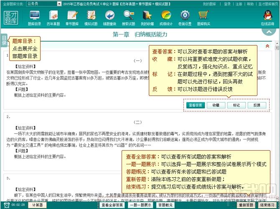
Task: Collapse toolbar with round up-arrow button
Action: click(x=269, y=32)
